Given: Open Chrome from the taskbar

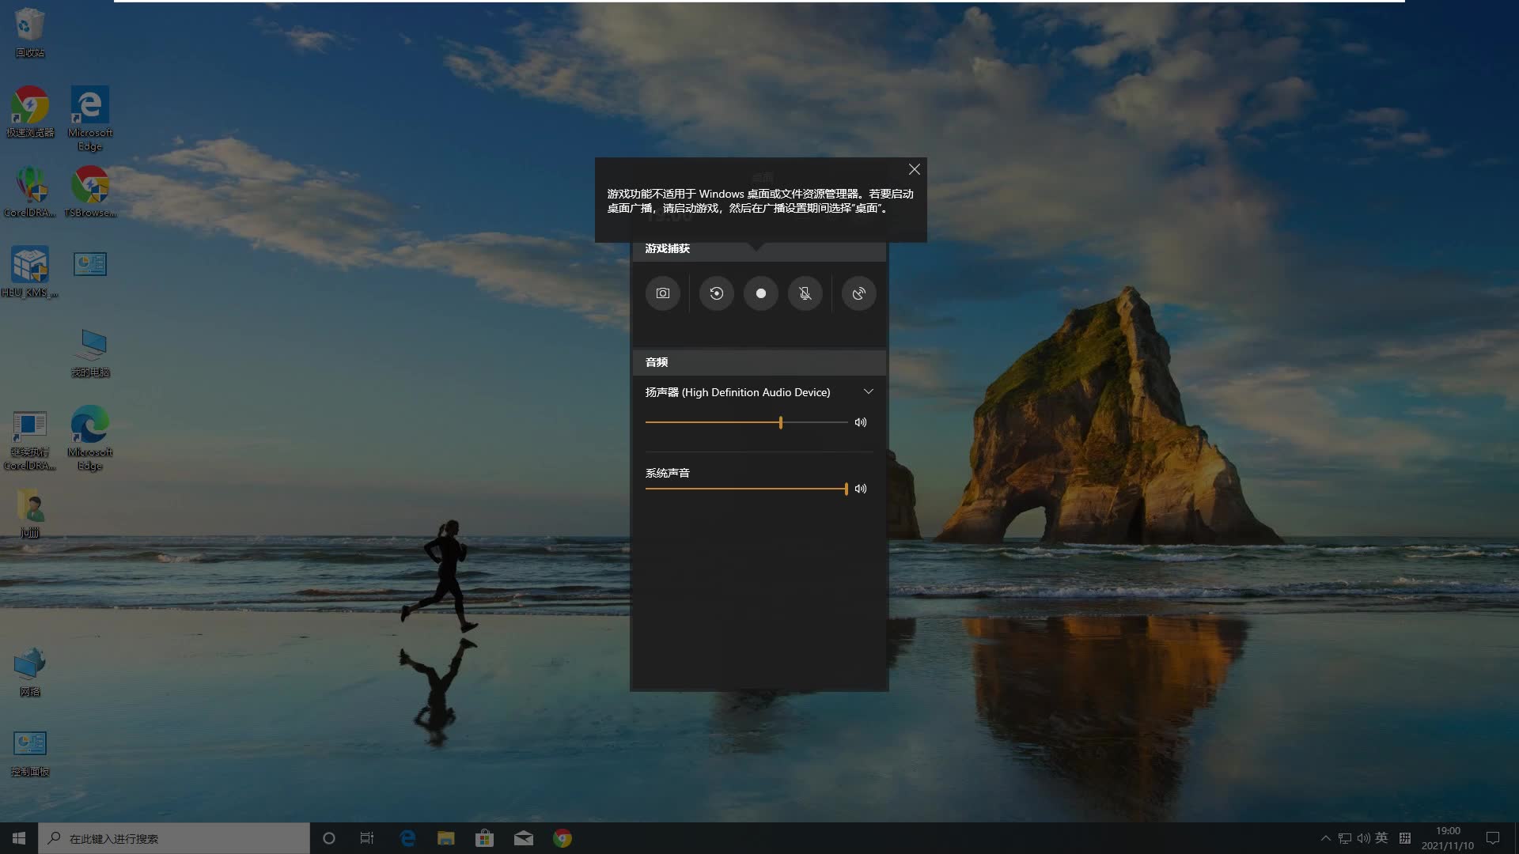Looking at the screenshot, I should [x=563, y=837].
